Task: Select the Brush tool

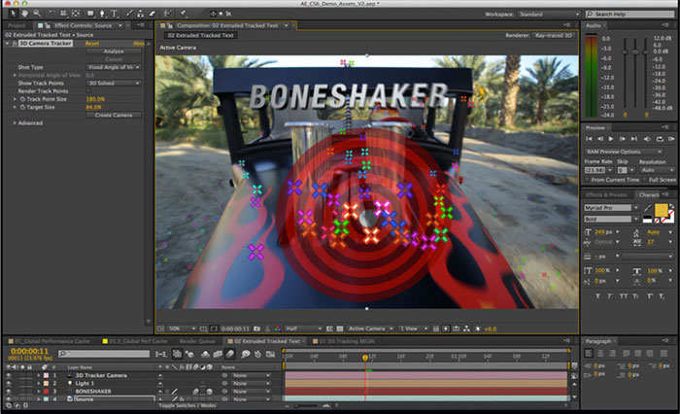Action: tap(129, 14)
